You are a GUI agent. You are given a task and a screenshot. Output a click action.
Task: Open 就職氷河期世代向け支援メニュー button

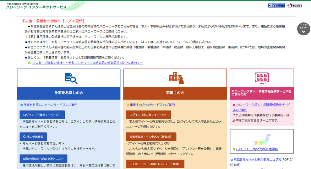click(43, 159)
